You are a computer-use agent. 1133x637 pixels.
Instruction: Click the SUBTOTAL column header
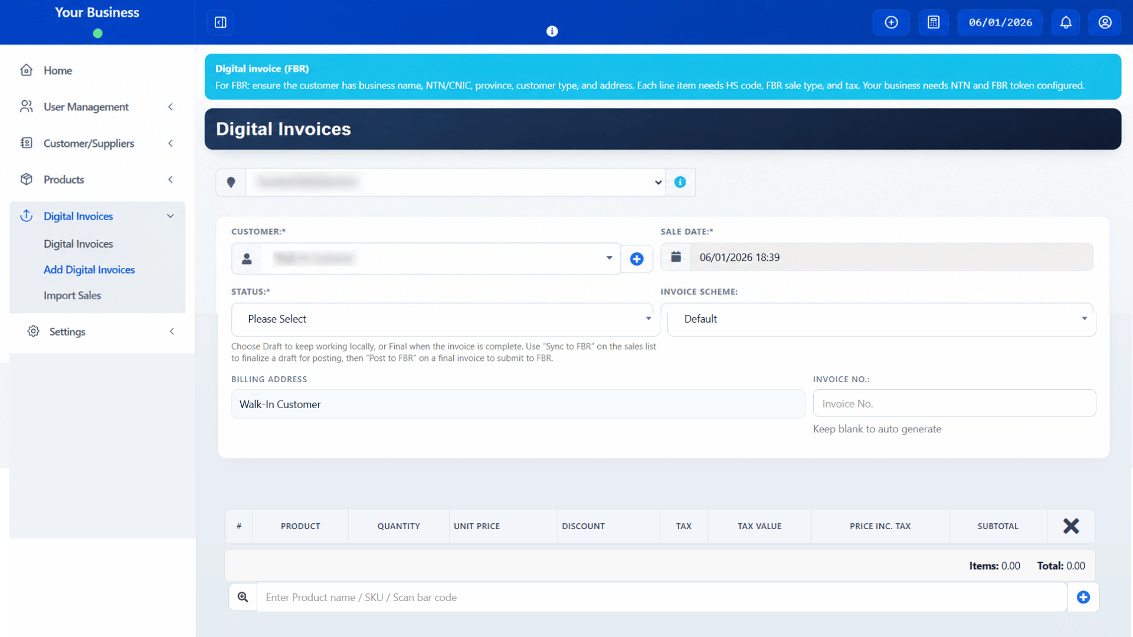[998, 526]
